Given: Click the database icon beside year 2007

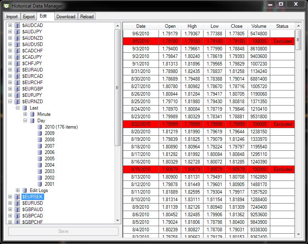Looking at the screenshot, I should [x=40, y=146].
